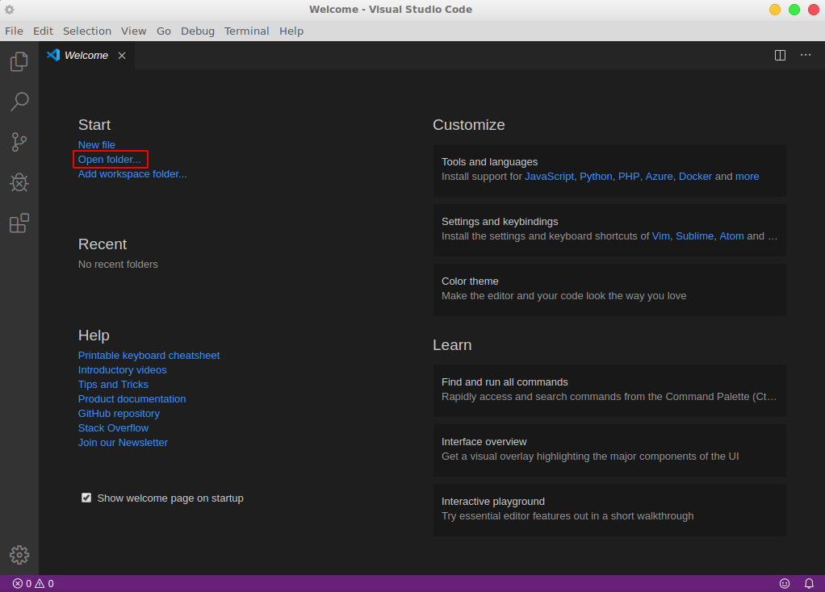Open the Interactive playground card
Viewport: 825px width, 592px height.
click(609, 510)
